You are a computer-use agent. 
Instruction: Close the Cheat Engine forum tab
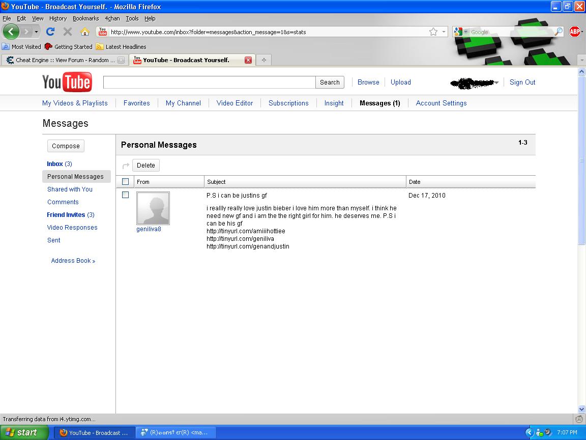click(121, 60)
